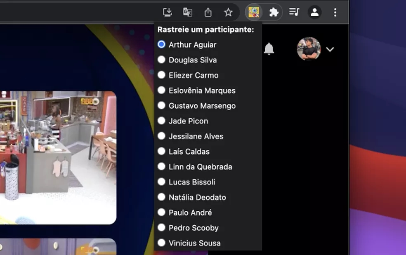Screen dimensions: 406x255
Task: Select the Eslovênia Marques radio button
Action: click(161, 90)
